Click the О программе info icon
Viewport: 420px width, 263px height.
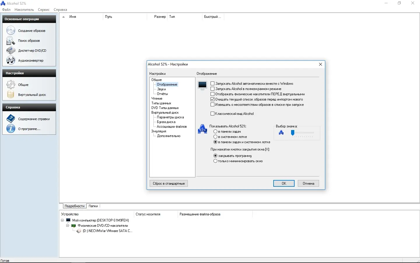coord(11,129)
